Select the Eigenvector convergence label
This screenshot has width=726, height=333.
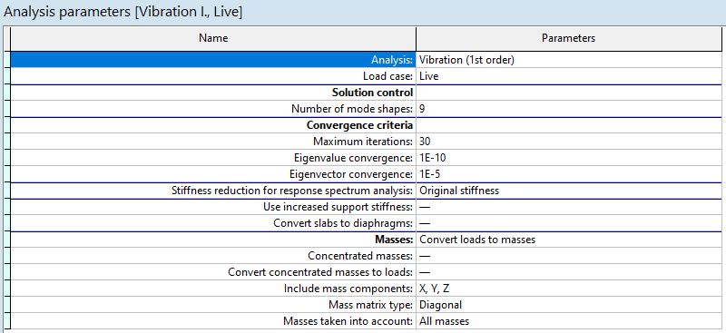[350, 174]
